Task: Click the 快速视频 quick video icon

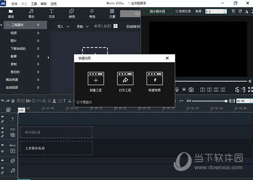Action: [x=154, y=79]
